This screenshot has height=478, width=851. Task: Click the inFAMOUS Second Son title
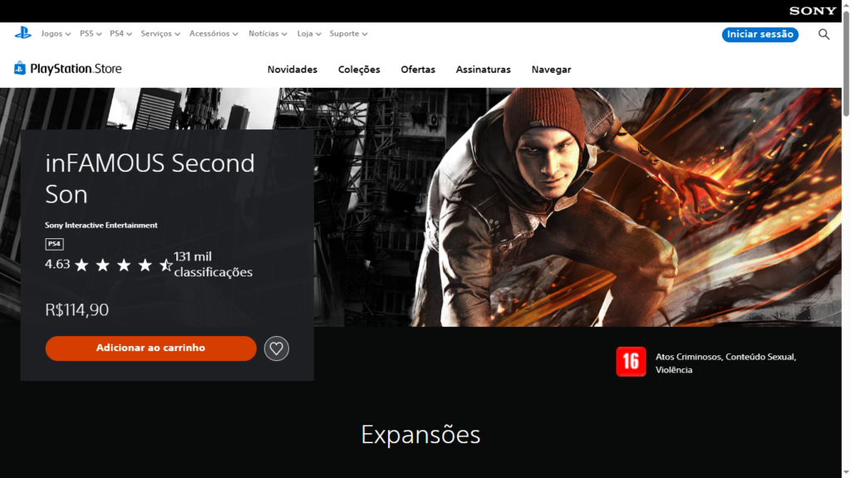coord(150,178)
